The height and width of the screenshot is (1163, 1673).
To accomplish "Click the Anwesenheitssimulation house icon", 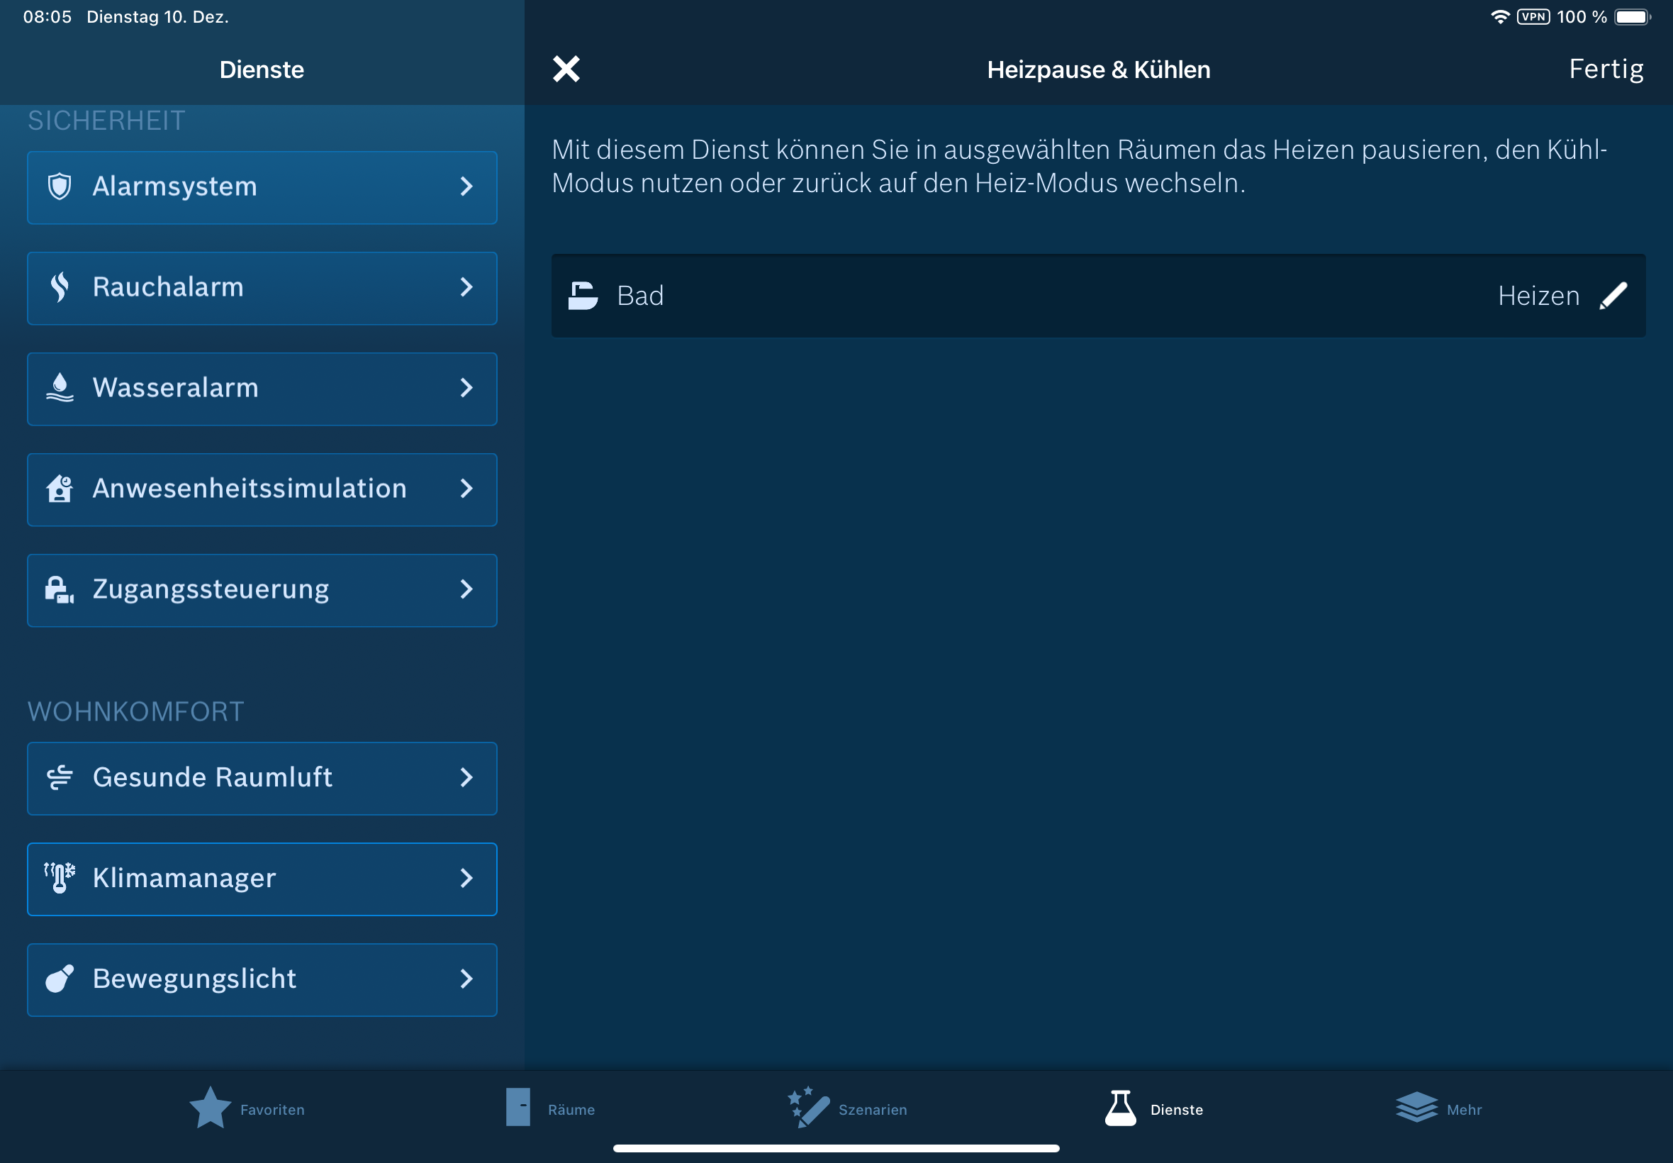I will (60, 488).
